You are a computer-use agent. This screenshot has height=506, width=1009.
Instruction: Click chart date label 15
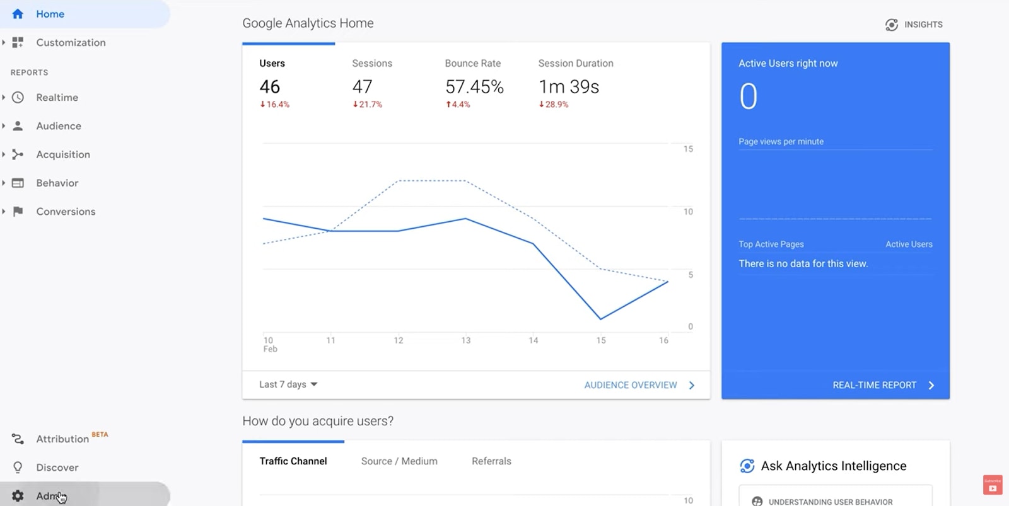pos(601,340)
